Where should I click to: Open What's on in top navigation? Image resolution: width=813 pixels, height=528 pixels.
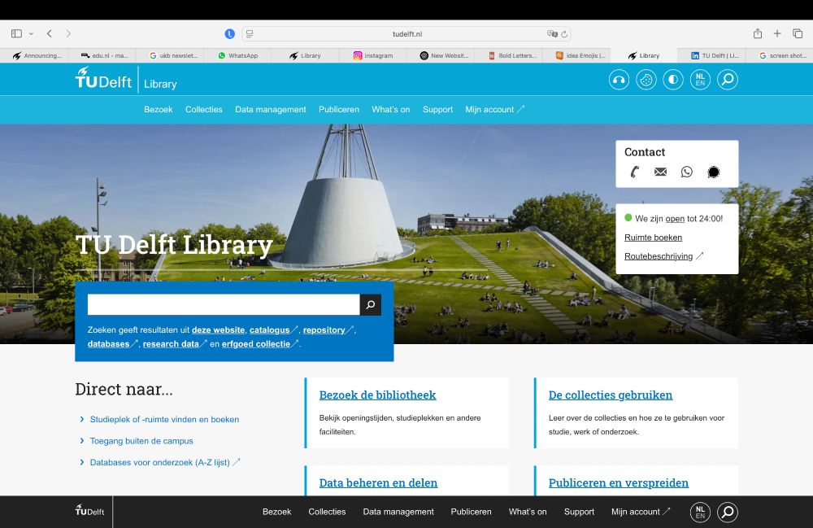[391, 110]
